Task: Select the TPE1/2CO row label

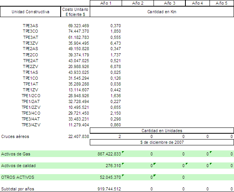Action: [30, 96]
